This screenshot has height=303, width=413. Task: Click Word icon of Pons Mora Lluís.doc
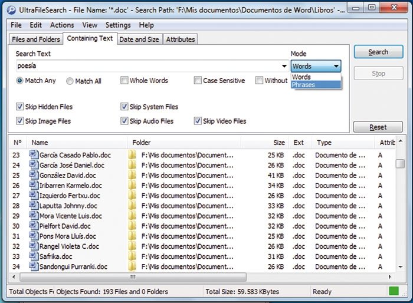[34, 235]
